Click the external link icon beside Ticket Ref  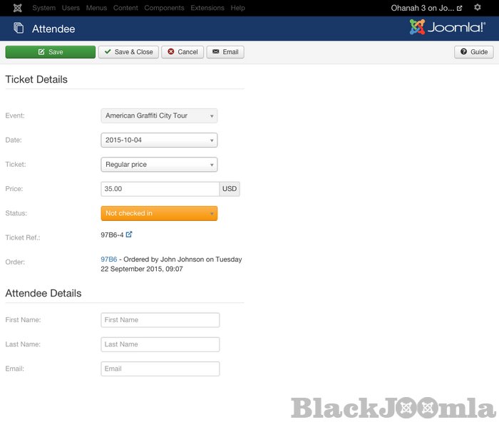point(129,235)
